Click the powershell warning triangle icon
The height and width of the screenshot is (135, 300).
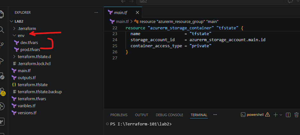pos(267,115)
